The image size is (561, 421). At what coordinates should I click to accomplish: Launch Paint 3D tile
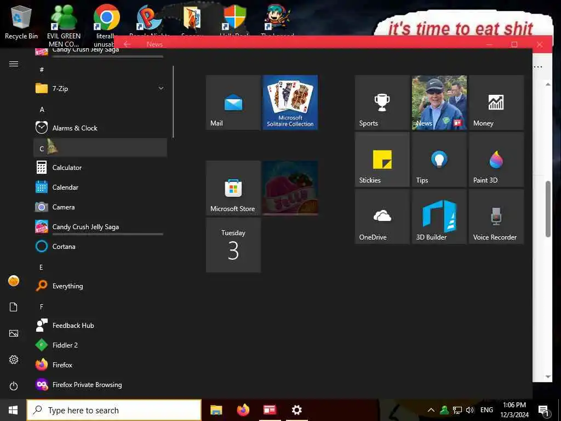coord(496,160)
